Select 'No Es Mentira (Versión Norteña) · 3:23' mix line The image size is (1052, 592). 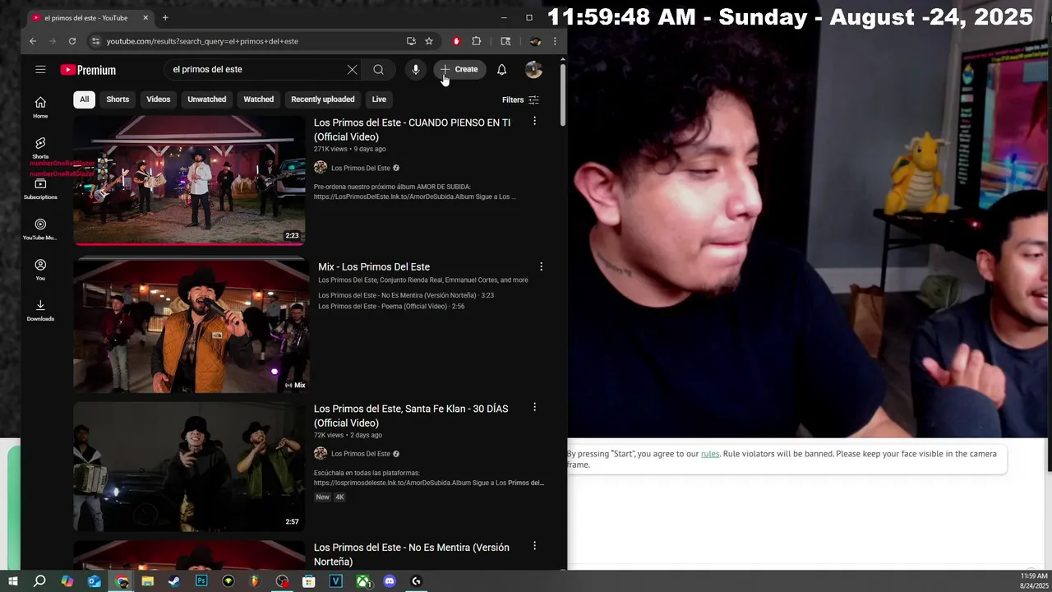click(x=406, y=295)
